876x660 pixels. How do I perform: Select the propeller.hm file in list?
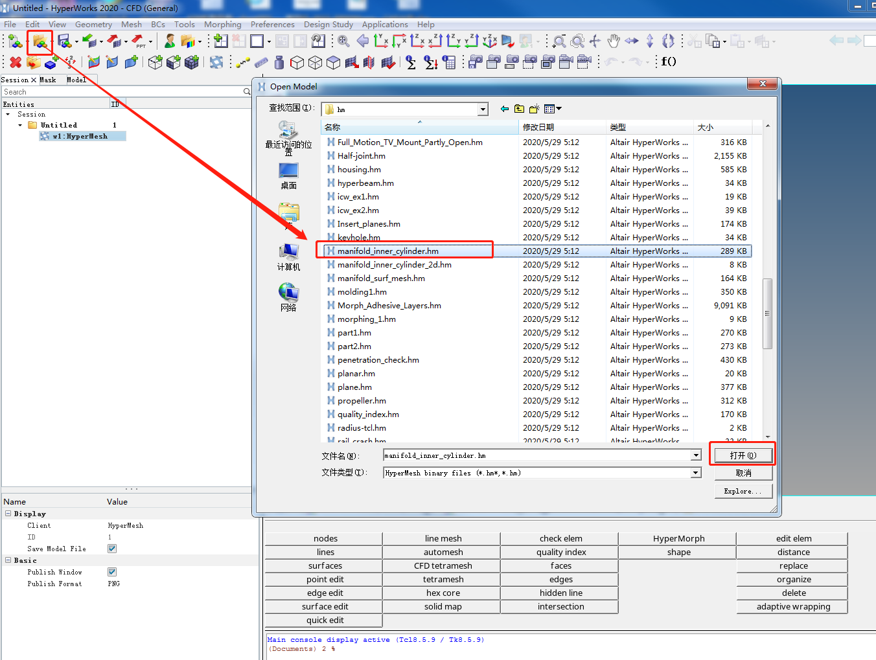362,401
